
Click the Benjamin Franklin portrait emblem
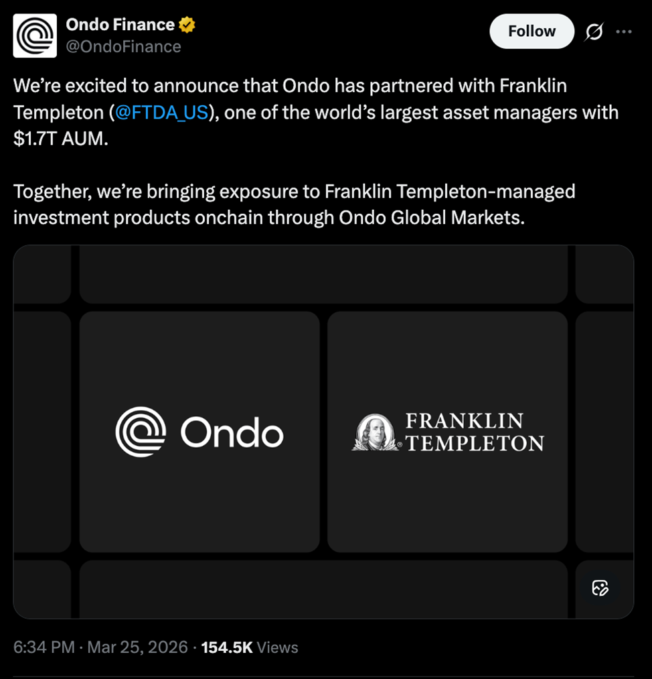tap(376, 432)
